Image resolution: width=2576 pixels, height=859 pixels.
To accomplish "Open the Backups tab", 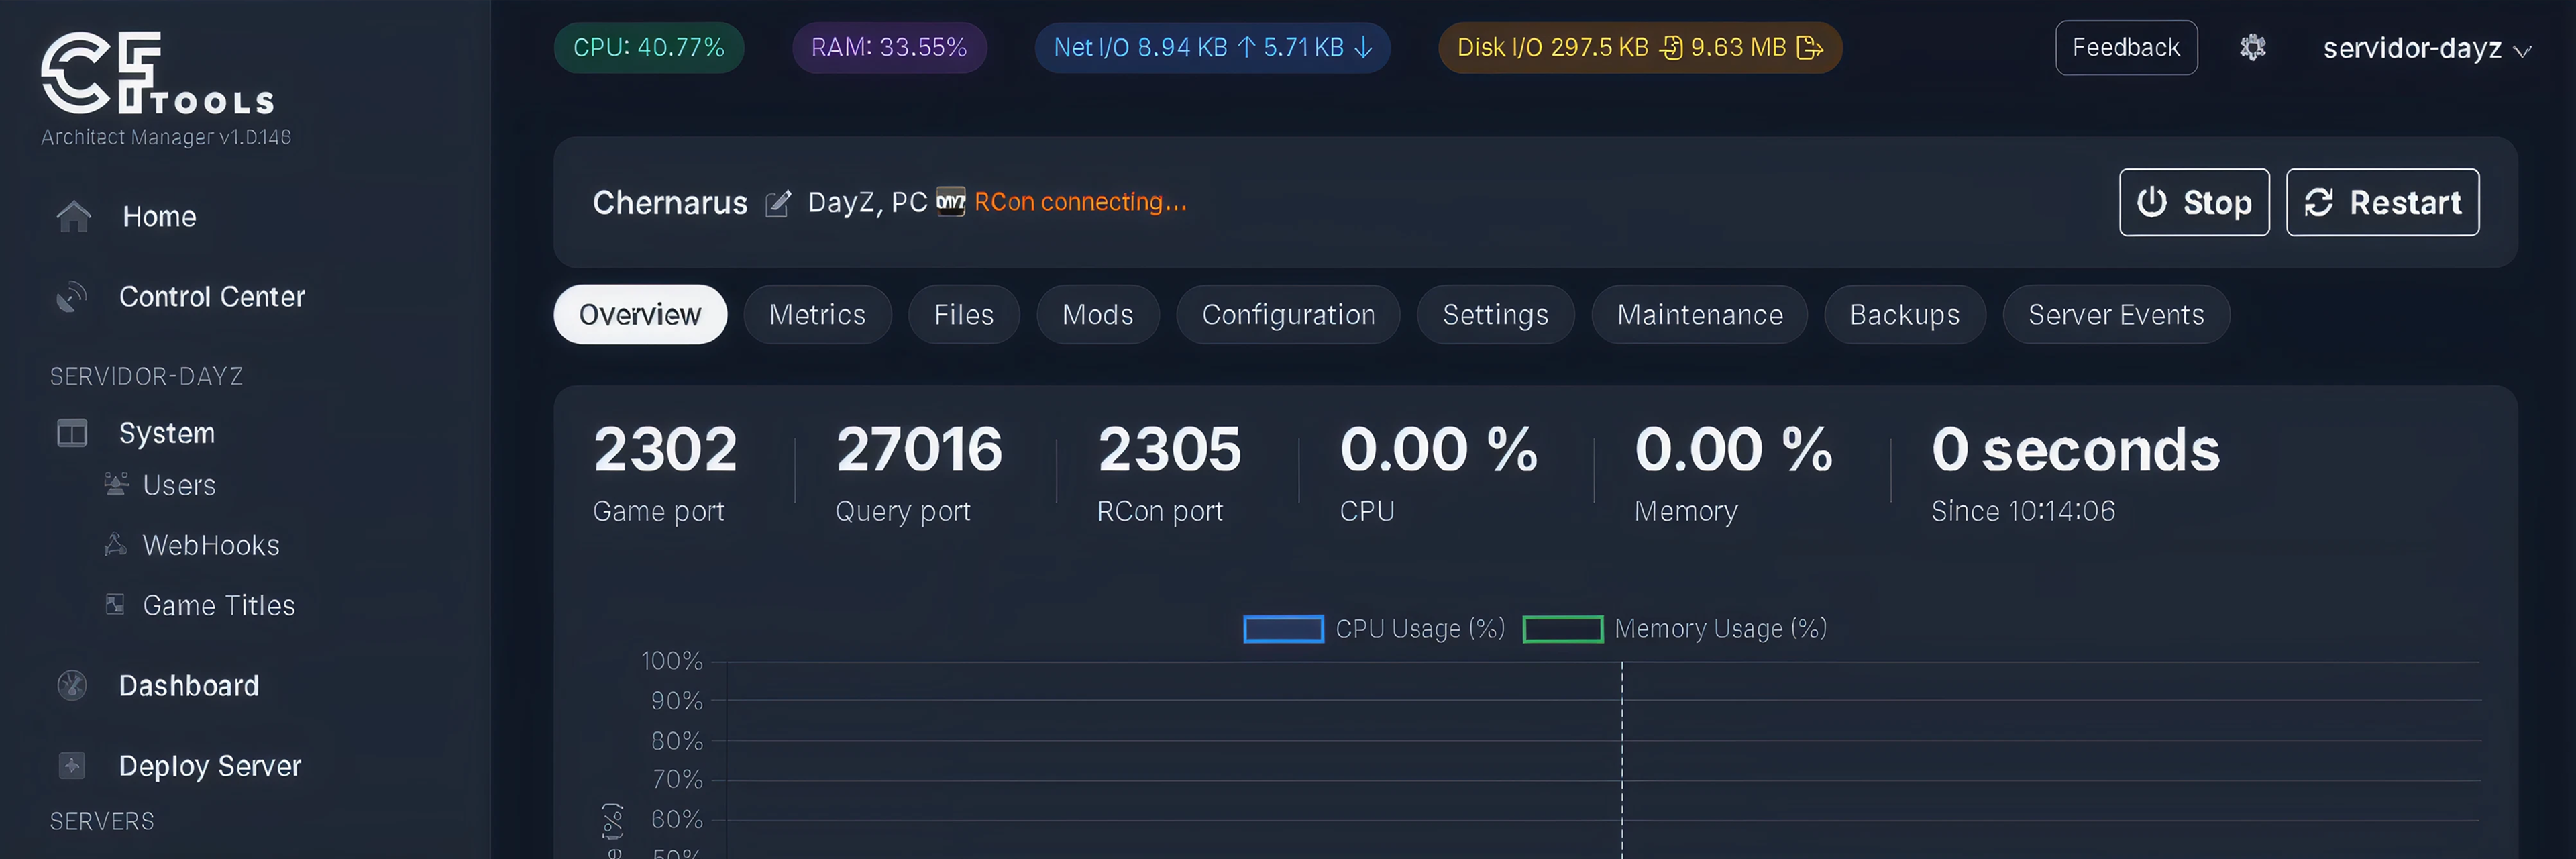I will click(x=1905, y=314).
